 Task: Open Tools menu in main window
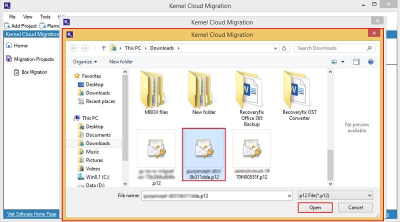pyautogui.click(x=45, y=17)
